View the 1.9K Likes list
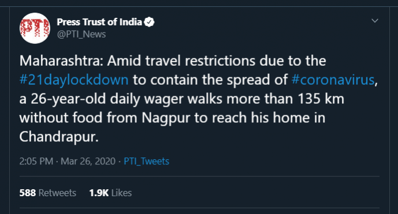 point(110,193)
